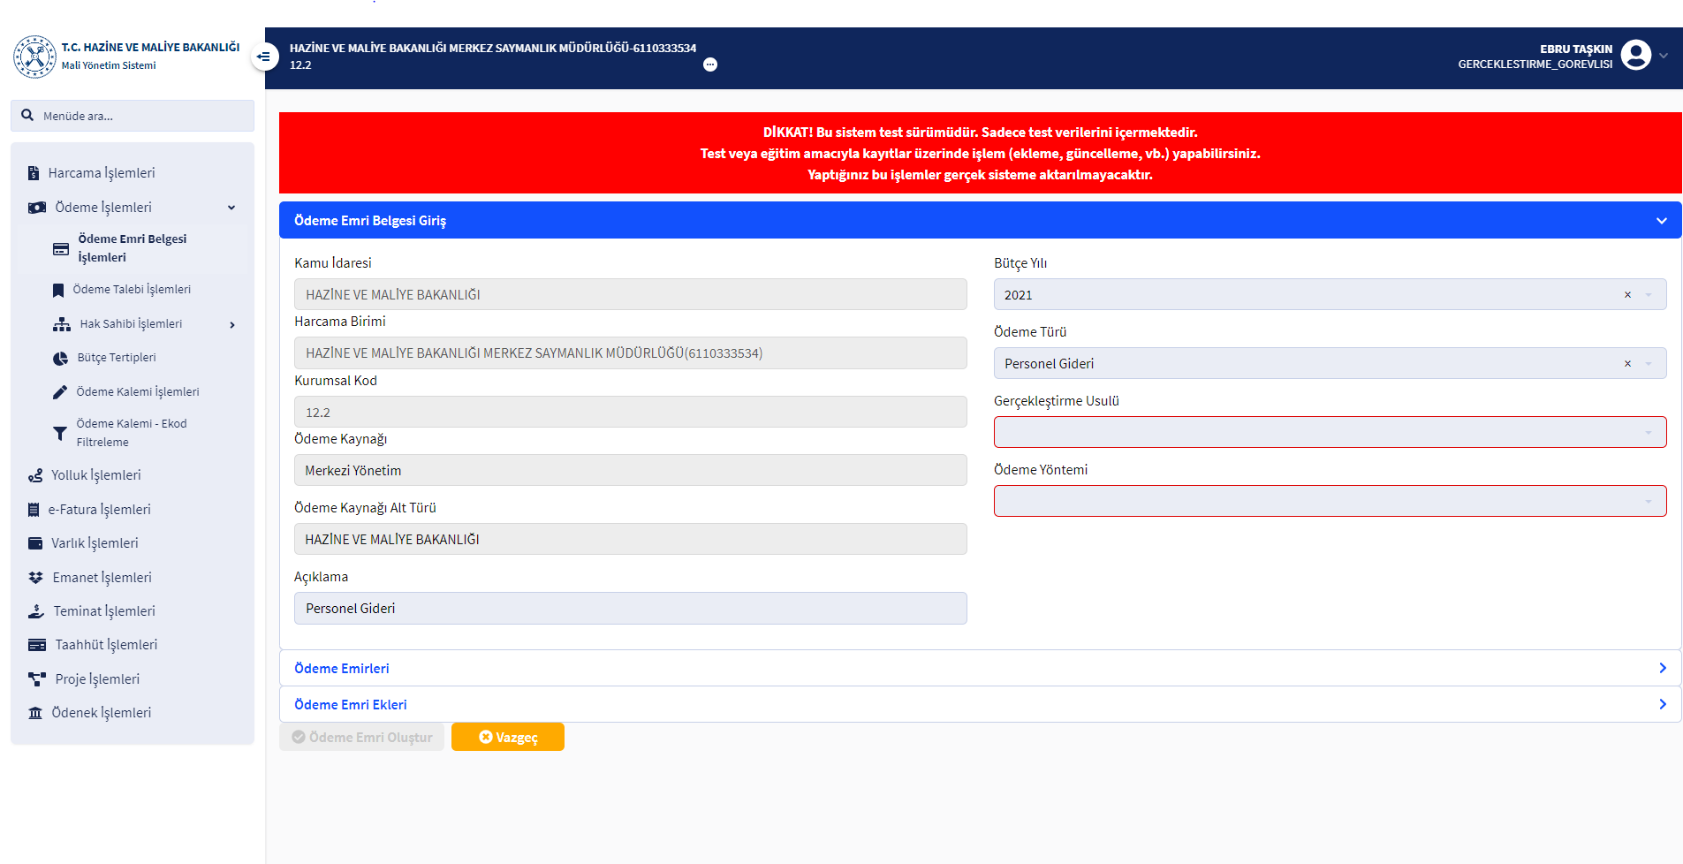Open the Gerçekleştirme Usulü dropdown

click(1330, 432)
